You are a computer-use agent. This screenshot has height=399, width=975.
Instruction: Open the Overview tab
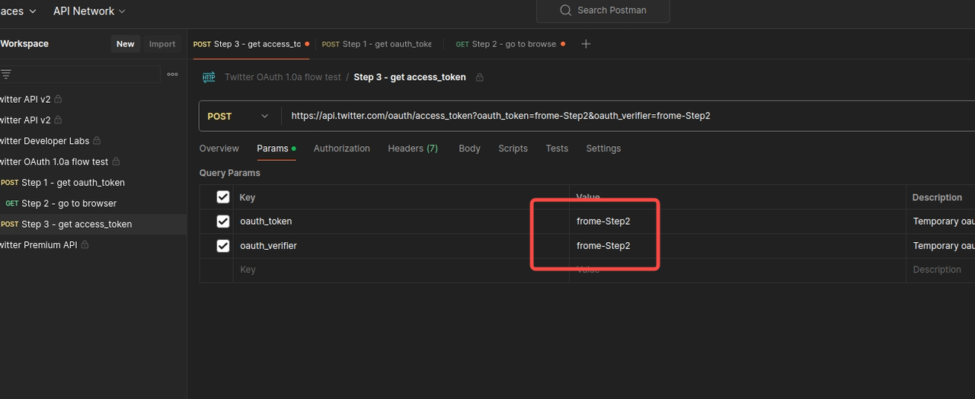point(219,148)
